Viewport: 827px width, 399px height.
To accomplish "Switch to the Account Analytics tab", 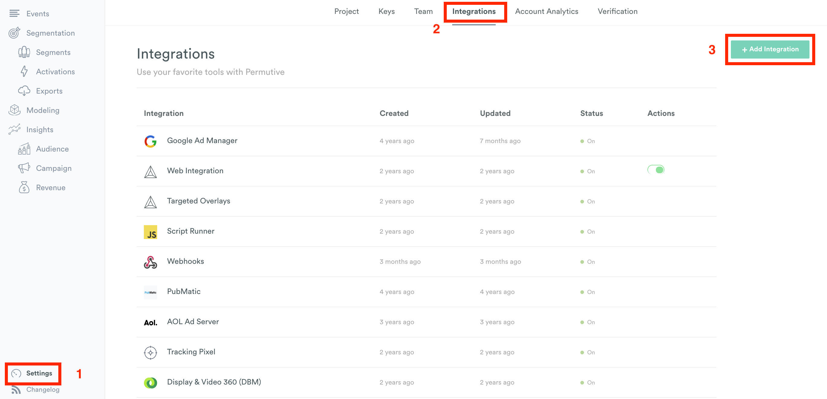I will pos(546,11).
